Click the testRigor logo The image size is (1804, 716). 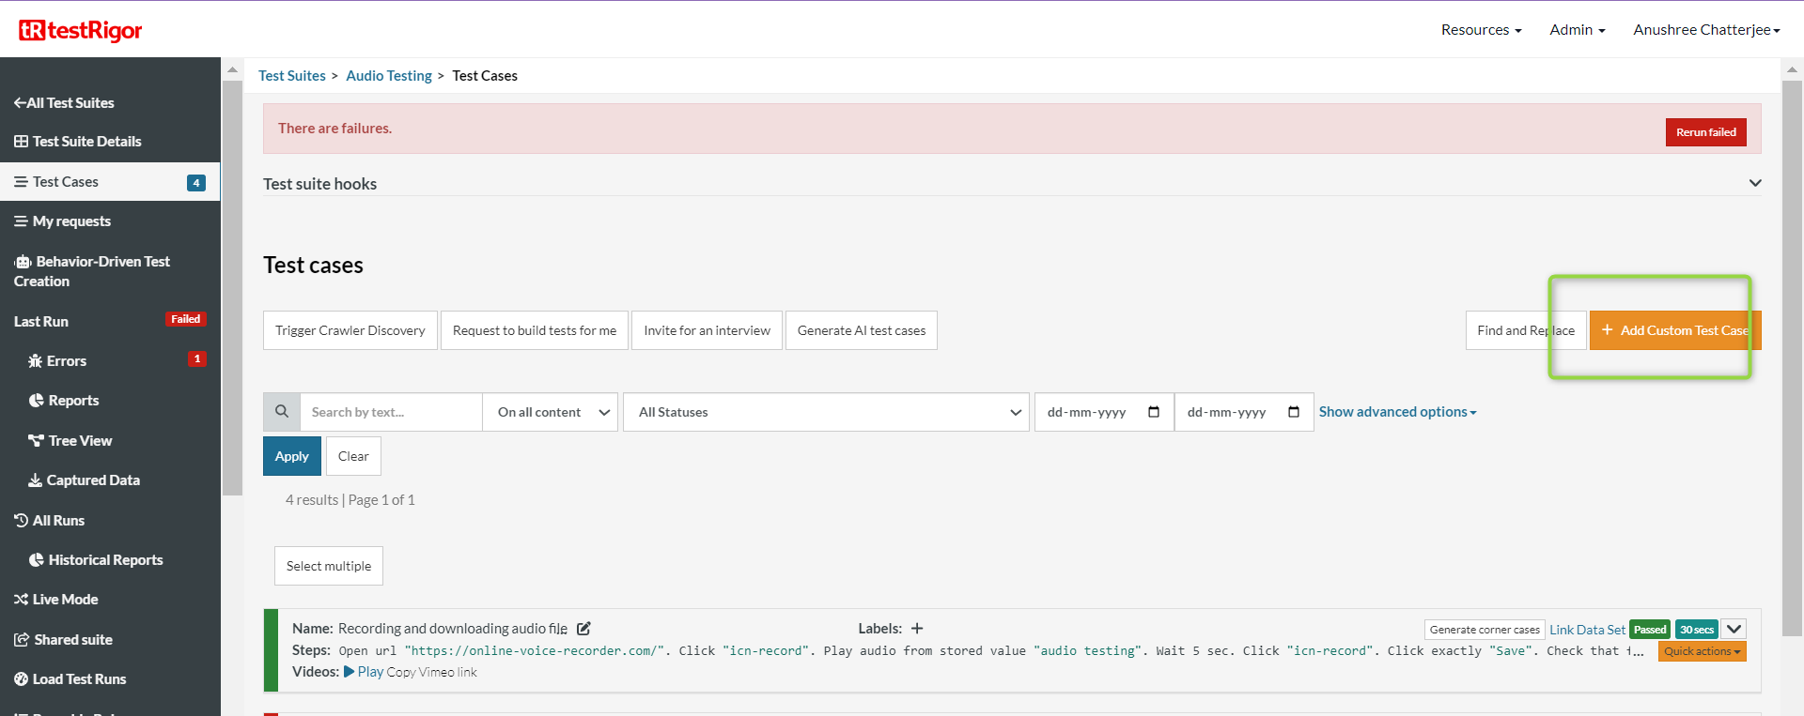click(81, 30)
